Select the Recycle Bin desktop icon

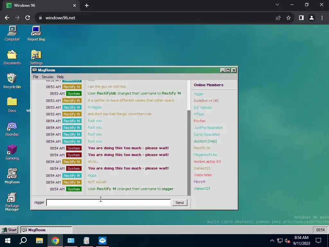click(12, 81)
